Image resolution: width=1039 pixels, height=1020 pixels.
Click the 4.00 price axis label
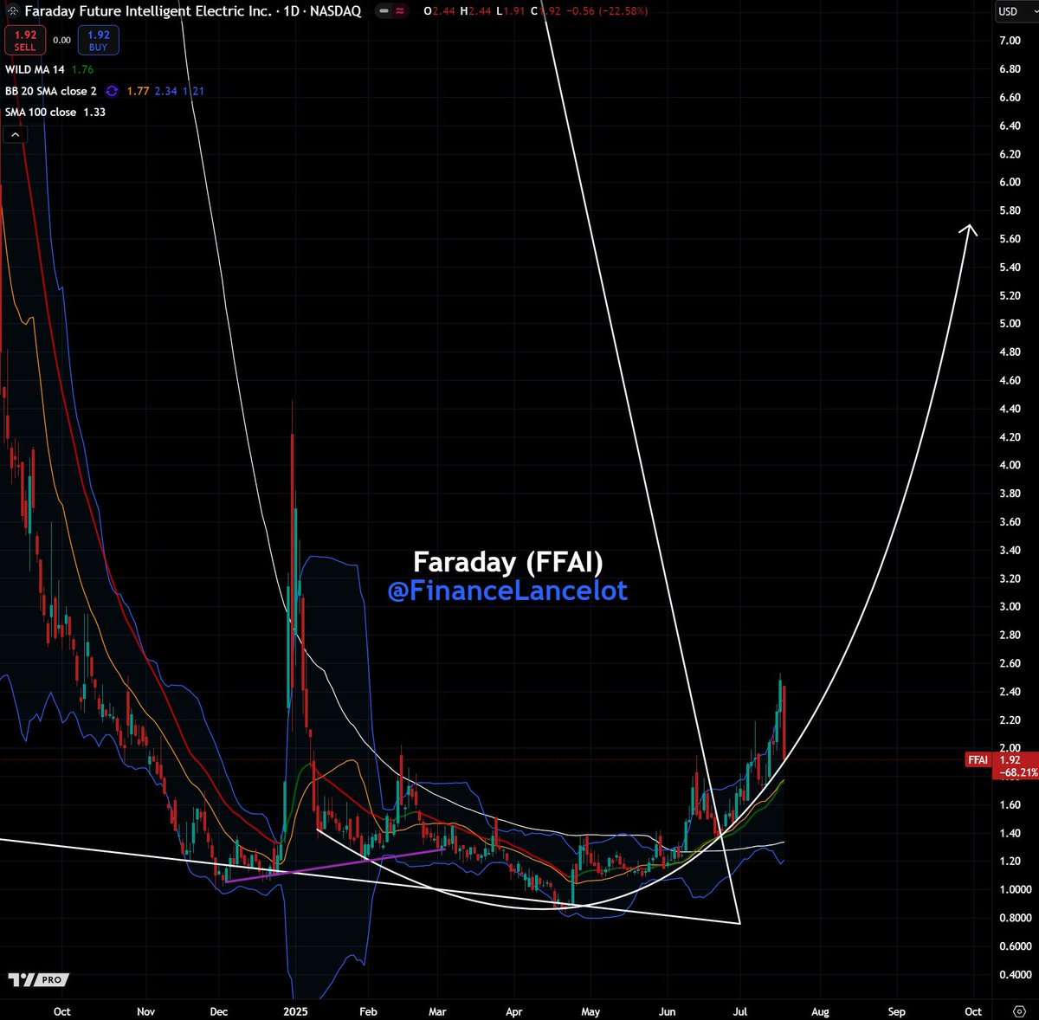(x=1010, y=465)
